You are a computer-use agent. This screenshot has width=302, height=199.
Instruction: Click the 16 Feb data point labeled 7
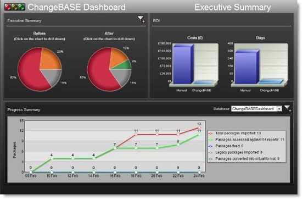[115, 148]
